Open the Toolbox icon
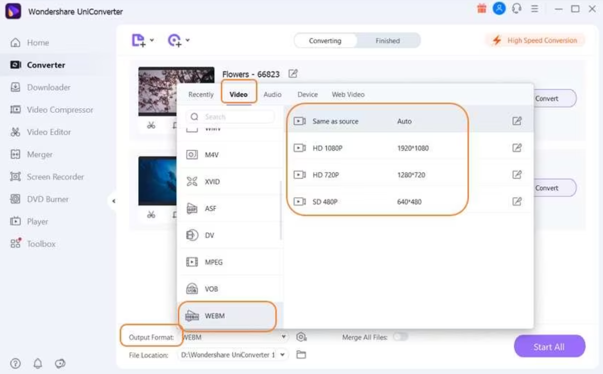This screenshot has height=374, width=603. click(x=15, y=243)
